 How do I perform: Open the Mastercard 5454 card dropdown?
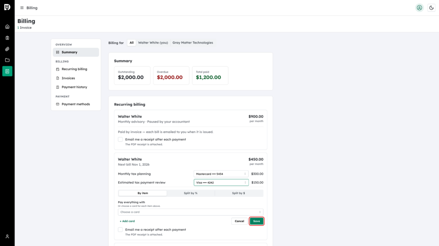(221, 174)
